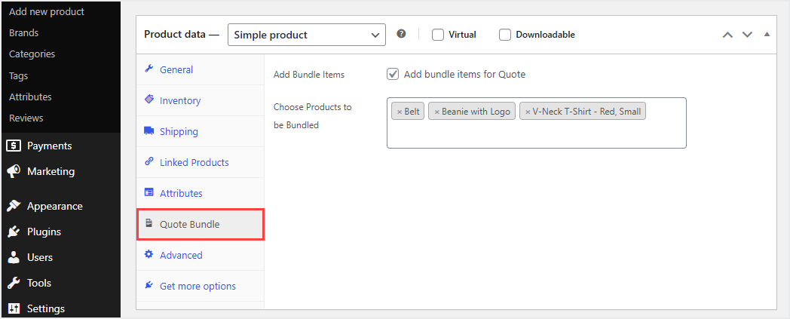Image resolution: width=790 pixels, height=319 pixels.
Task: Move Product data panel up
Action: [727, 35]
